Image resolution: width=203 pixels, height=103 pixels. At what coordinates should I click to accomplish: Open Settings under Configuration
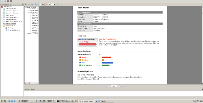(11, 28)
